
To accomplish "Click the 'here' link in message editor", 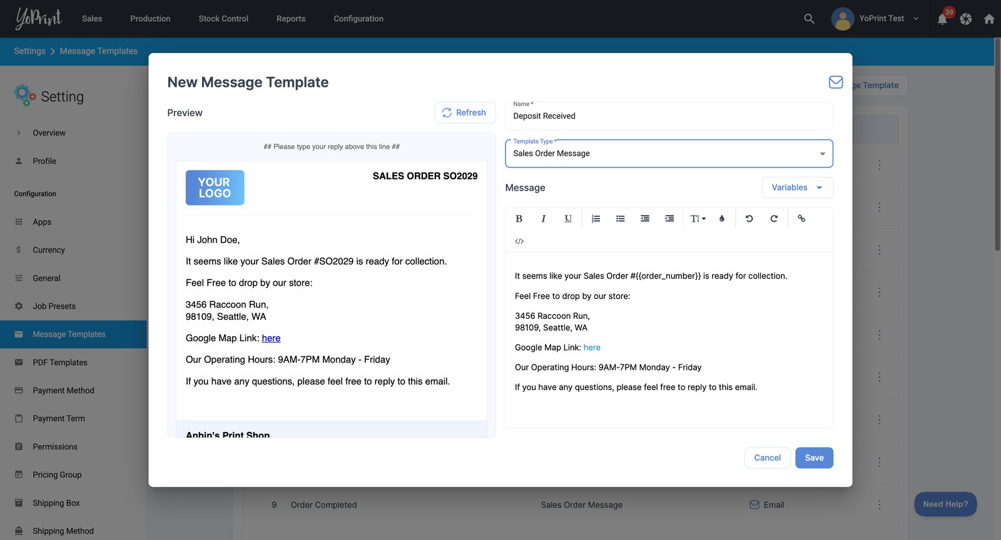I will (592, 347).
